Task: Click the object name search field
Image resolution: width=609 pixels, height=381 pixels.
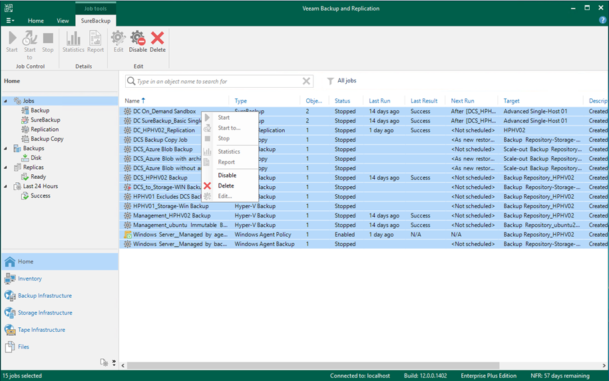Action: point(219,82)
